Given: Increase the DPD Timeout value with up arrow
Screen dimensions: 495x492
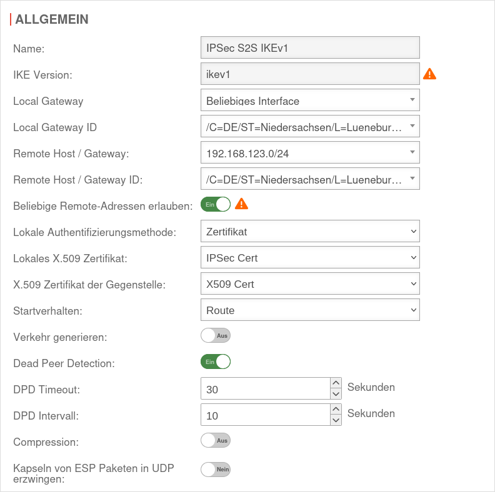Looking at the screenshot, I should pos(336,382).
